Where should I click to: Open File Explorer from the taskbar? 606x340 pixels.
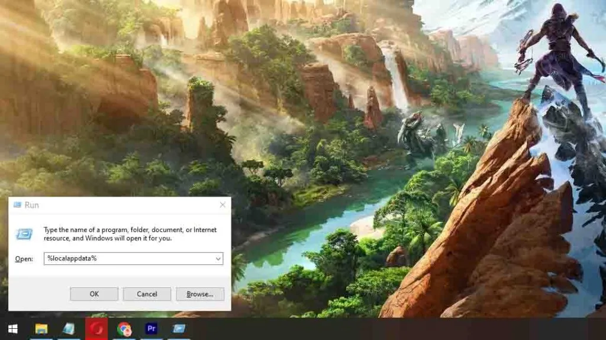[x=41, y=329]
